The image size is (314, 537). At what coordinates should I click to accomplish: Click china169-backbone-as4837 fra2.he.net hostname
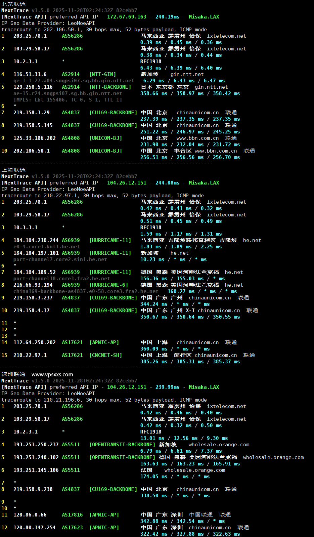pos(86,291)
